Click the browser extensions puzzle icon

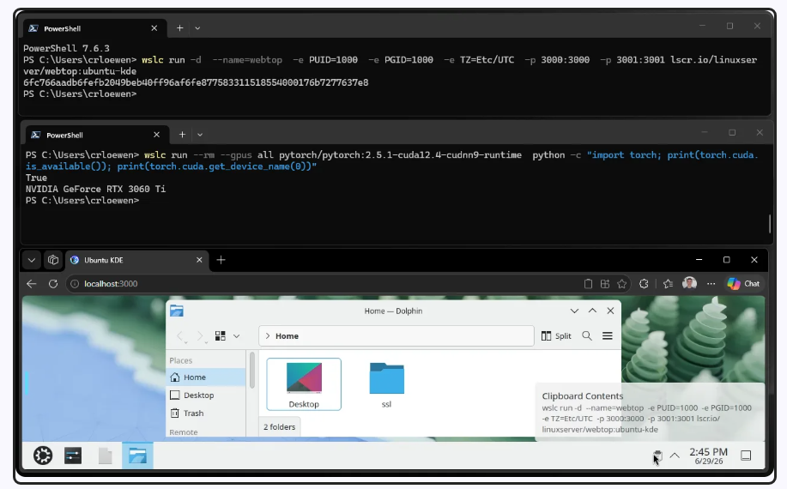[644, 284]
